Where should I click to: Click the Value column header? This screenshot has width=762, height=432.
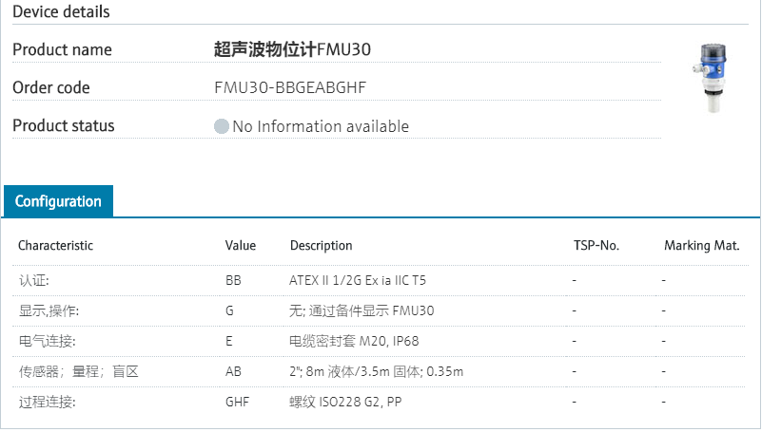coord(241,245)
